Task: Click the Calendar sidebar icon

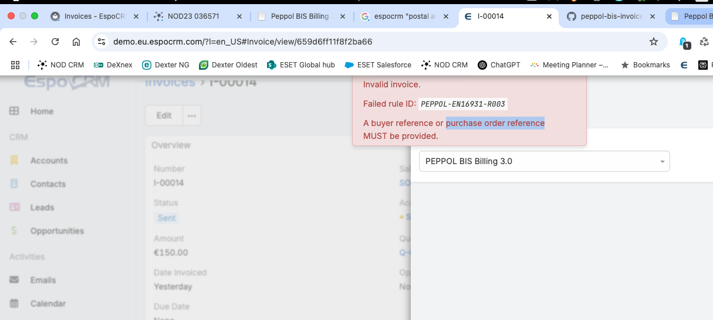Action: click(15, 304)
